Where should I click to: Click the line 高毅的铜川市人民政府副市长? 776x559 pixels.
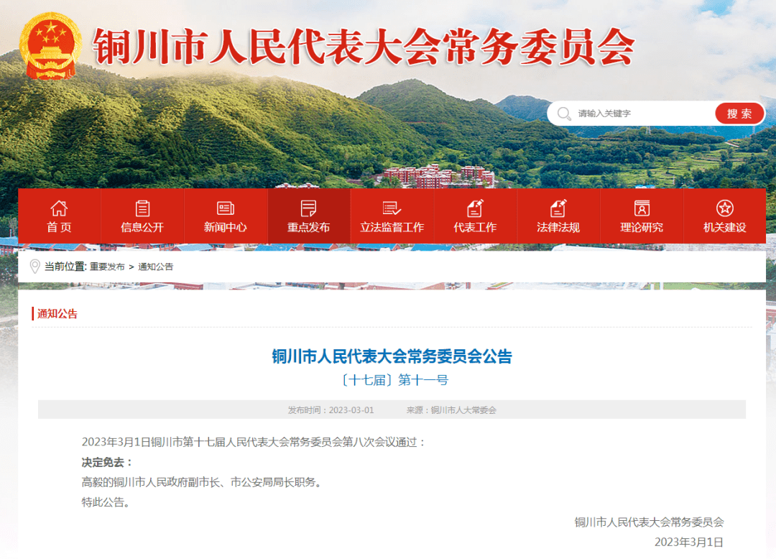pos(203,482)
